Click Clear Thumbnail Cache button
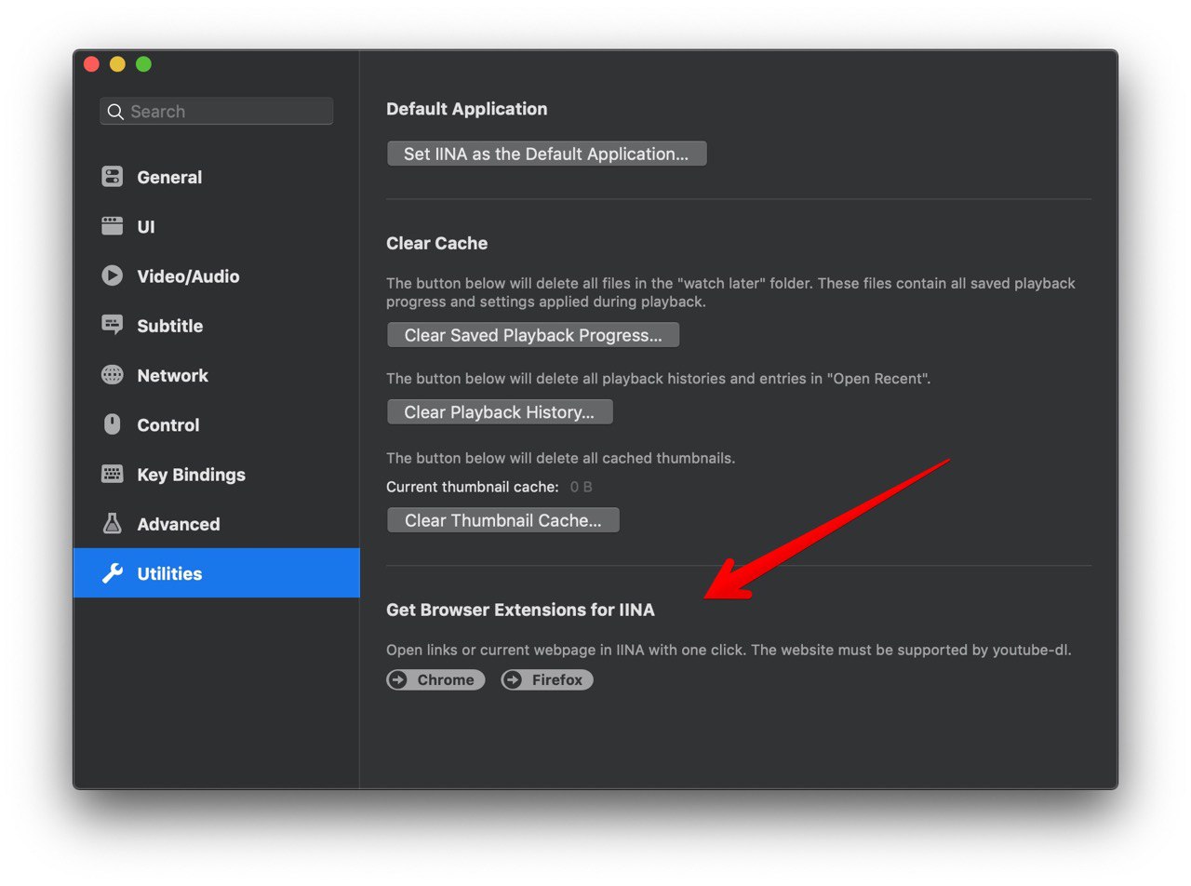 click(502, 520)
